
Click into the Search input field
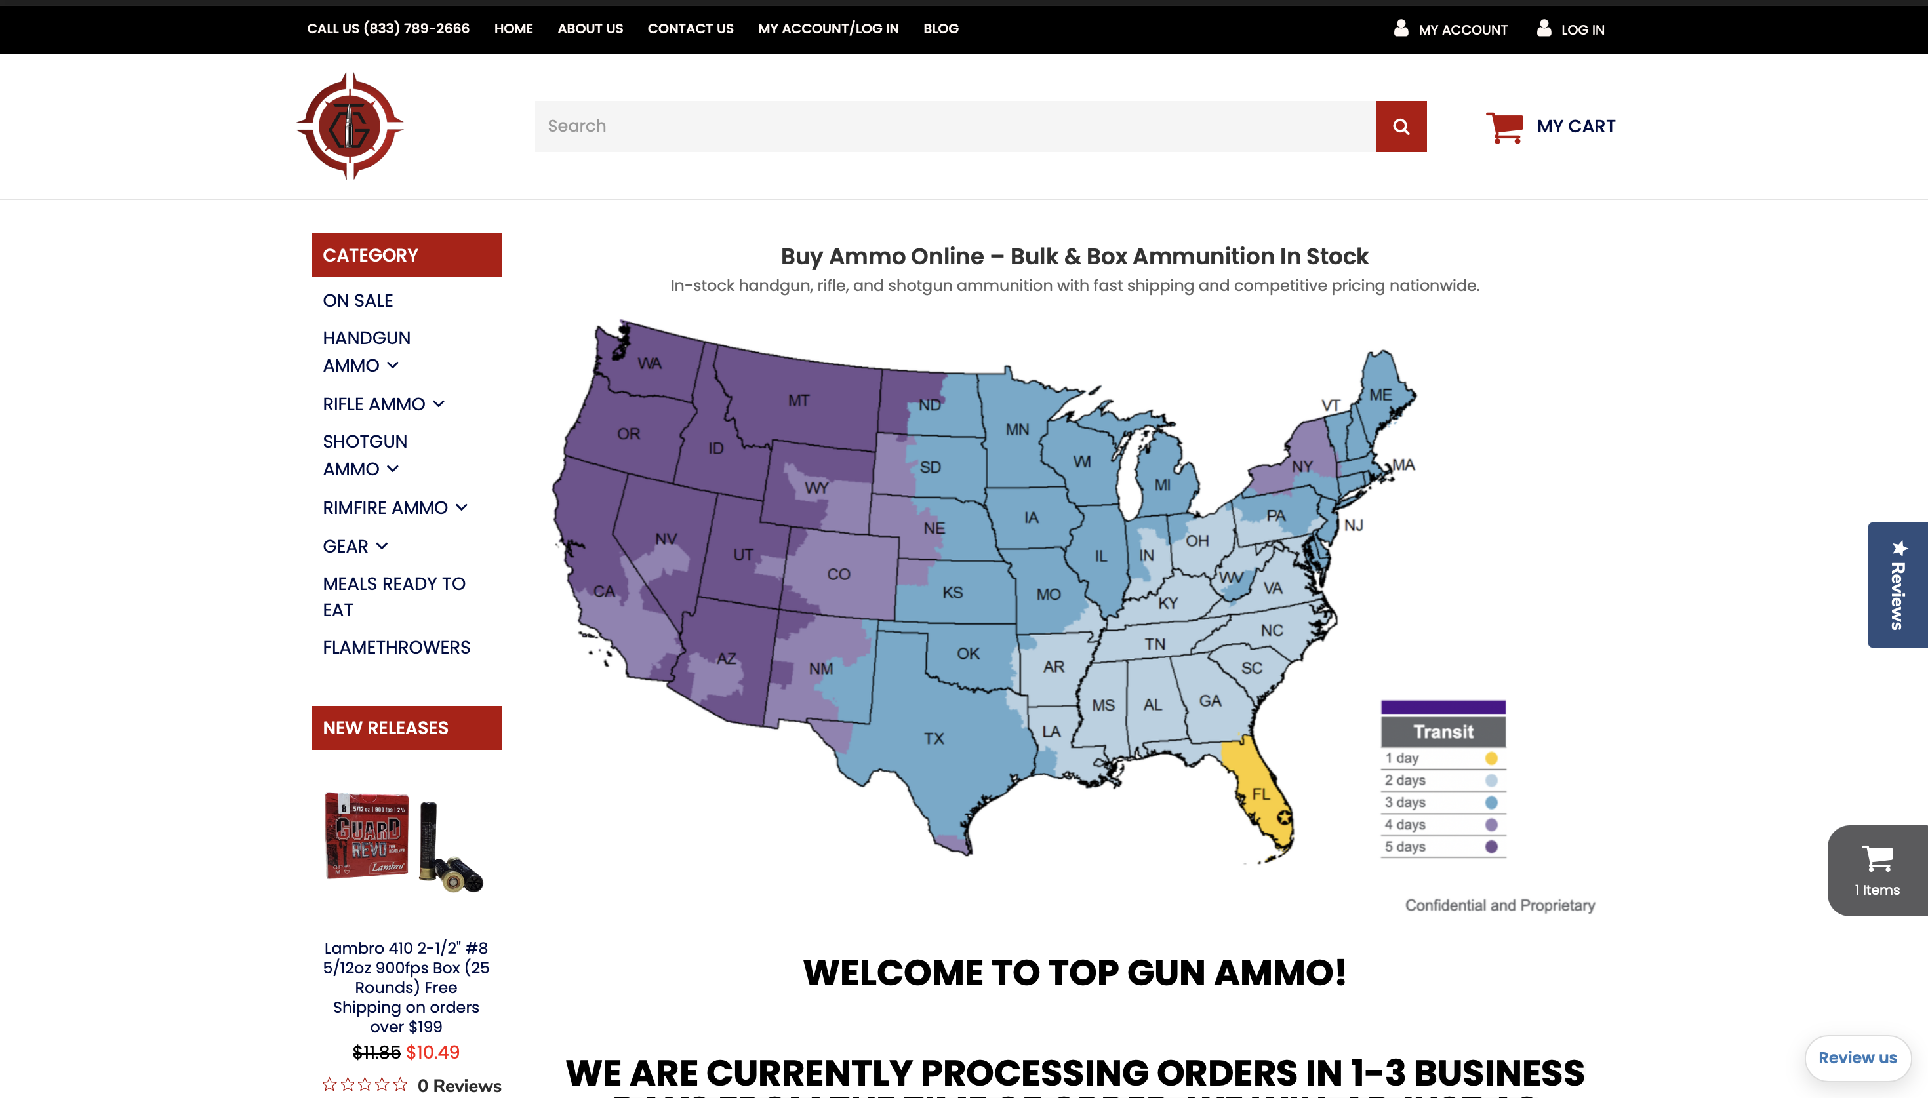[954, 126]
